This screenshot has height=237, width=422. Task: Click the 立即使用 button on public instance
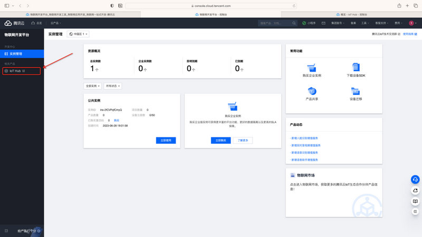166,140
